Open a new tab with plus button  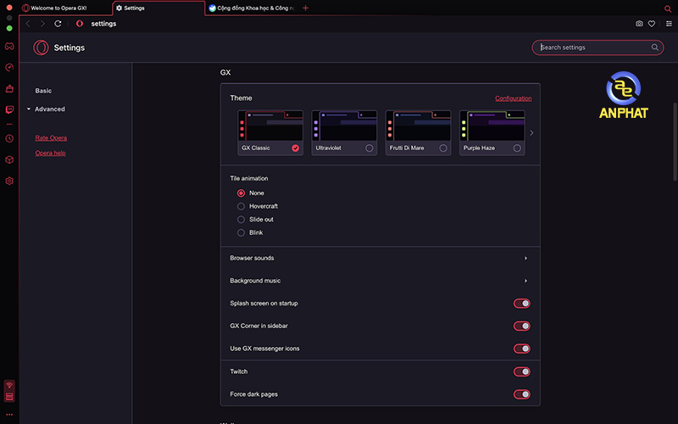305,8
